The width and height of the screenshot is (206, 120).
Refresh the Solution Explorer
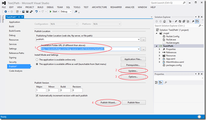[x=180, y=21]
